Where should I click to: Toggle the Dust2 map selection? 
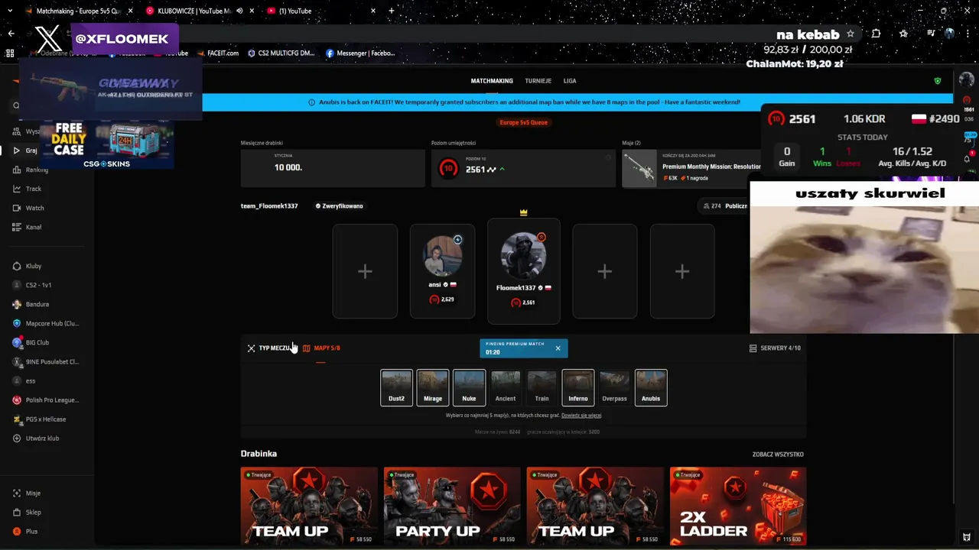[397, 388]
